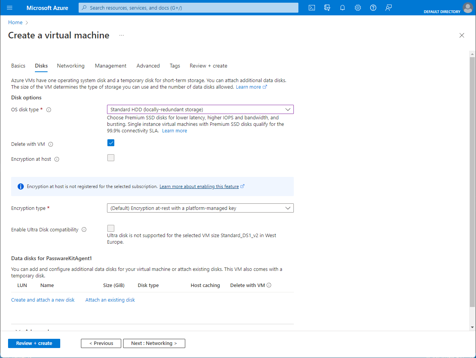476x358 pixels.
Task: Open the ellipsis next to page title
Action: 122,35
